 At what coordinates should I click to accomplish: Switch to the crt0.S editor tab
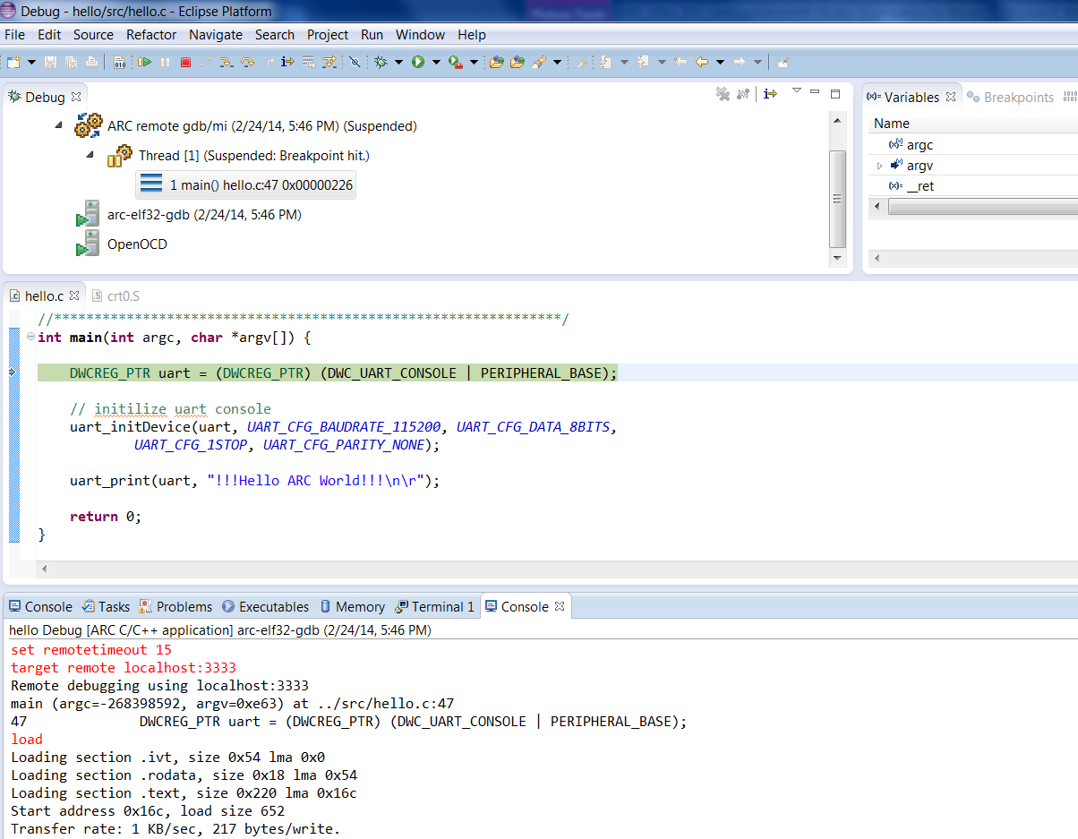coord(116,295)
